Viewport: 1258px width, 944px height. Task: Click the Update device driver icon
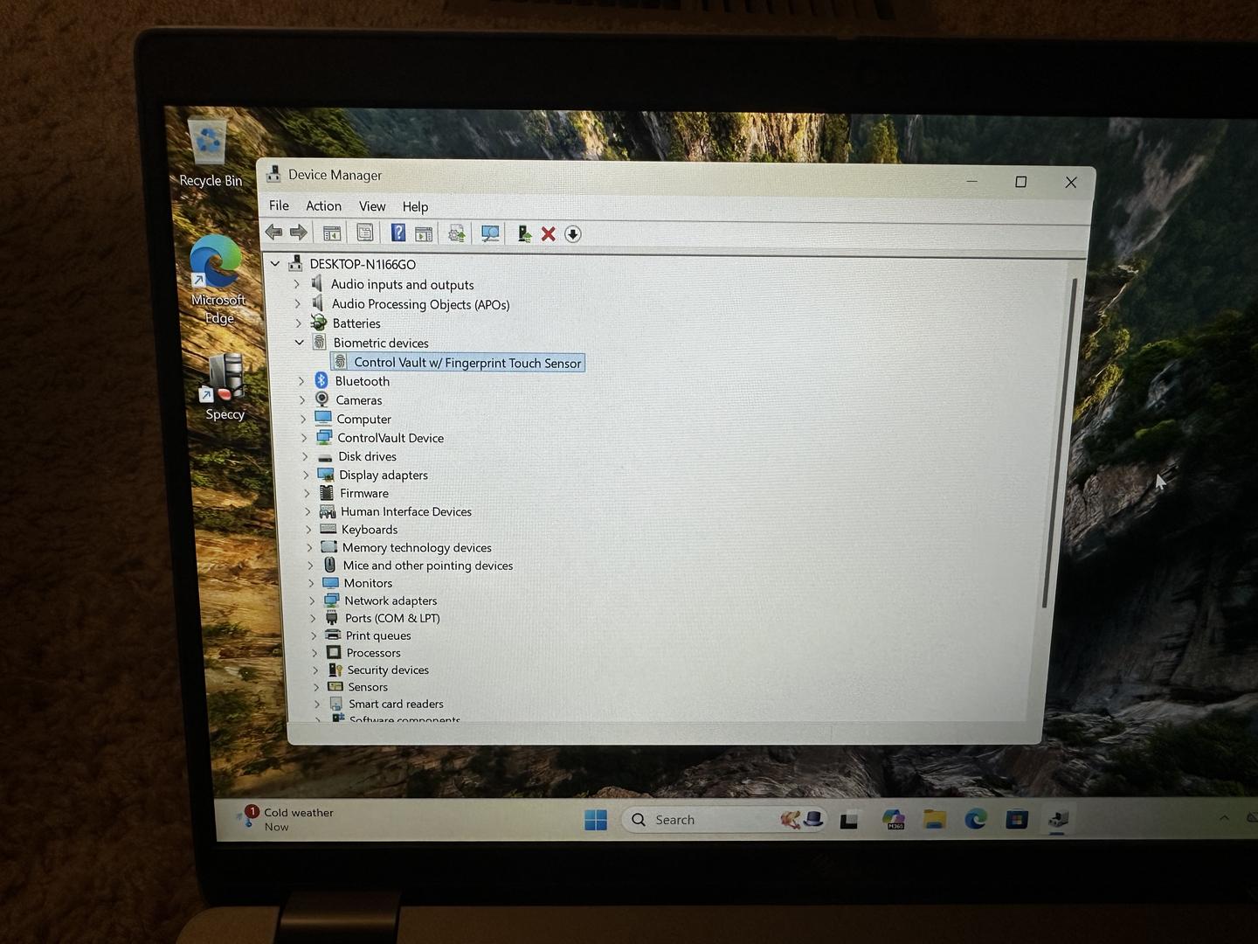(523, 234)
